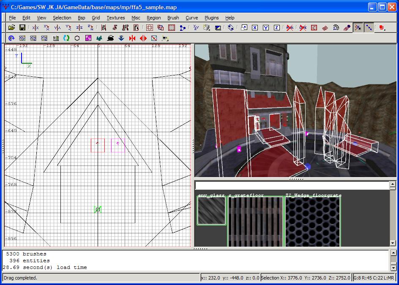The image size is (399, 285).
Task: Toggle don't select model brushes
Action: click(290, 28)
